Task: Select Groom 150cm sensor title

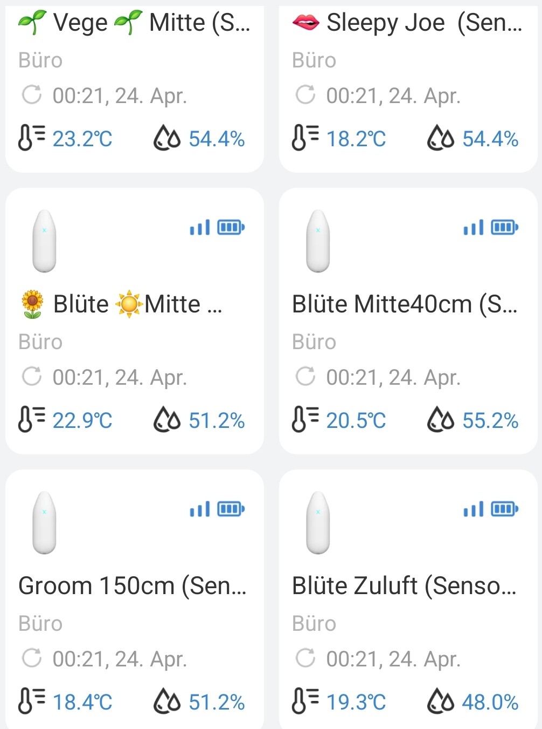Action: pyautogui.click(x=132, y=586)
